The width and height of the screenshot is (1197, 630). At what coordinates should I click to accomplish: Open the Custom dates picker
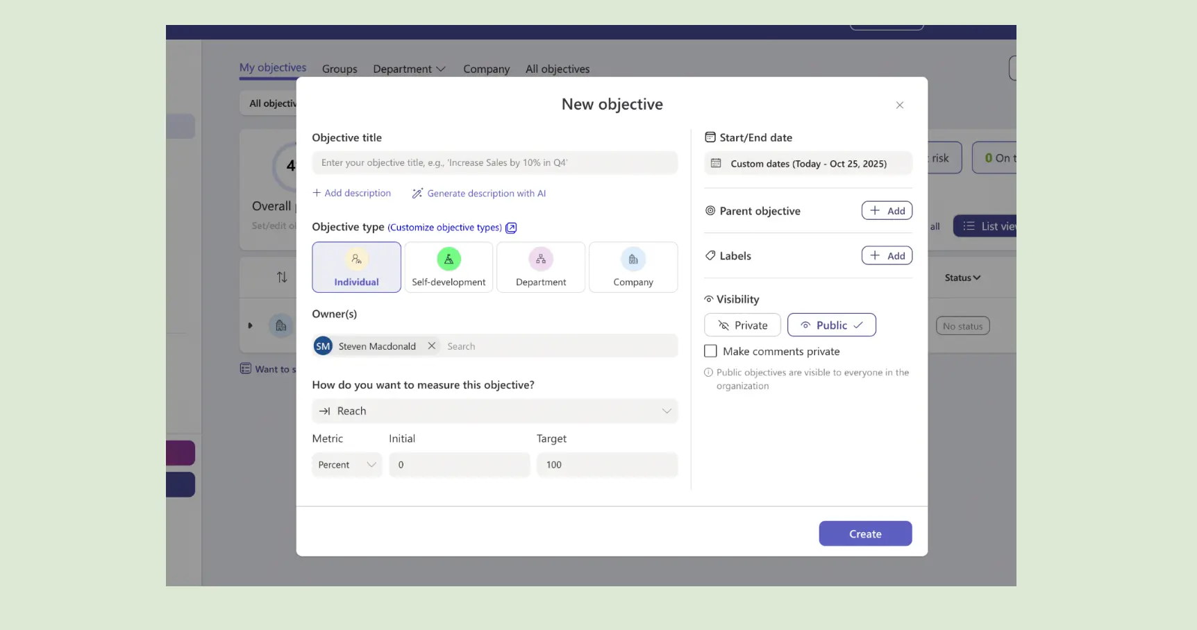tap(807, 164)
